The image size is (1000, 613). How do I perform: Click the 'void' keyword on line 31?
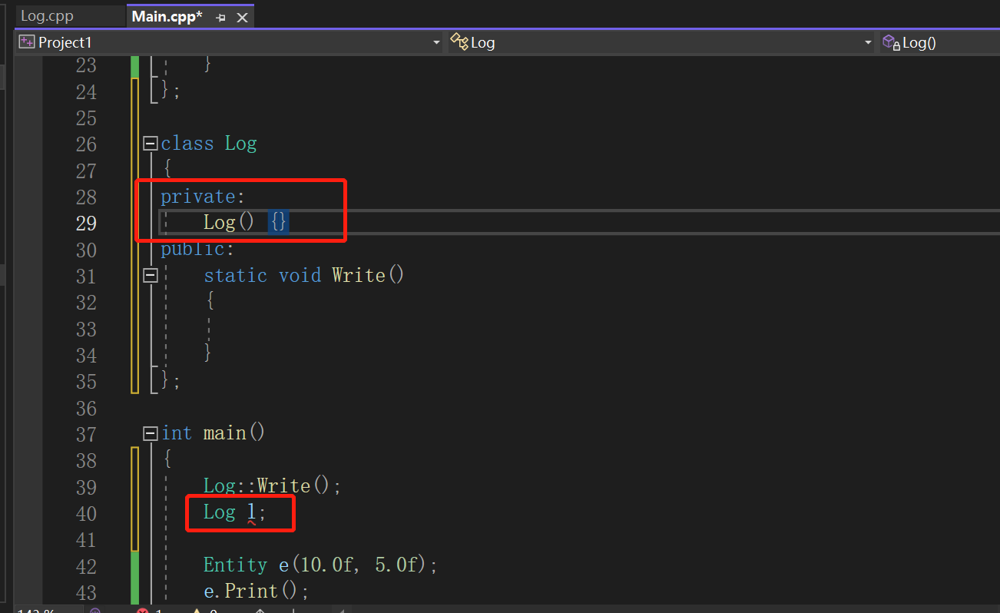300,275
